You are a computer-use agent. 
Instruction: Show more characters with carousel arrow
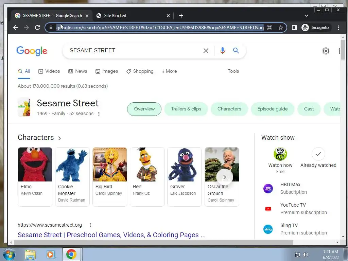pos(224,177)
